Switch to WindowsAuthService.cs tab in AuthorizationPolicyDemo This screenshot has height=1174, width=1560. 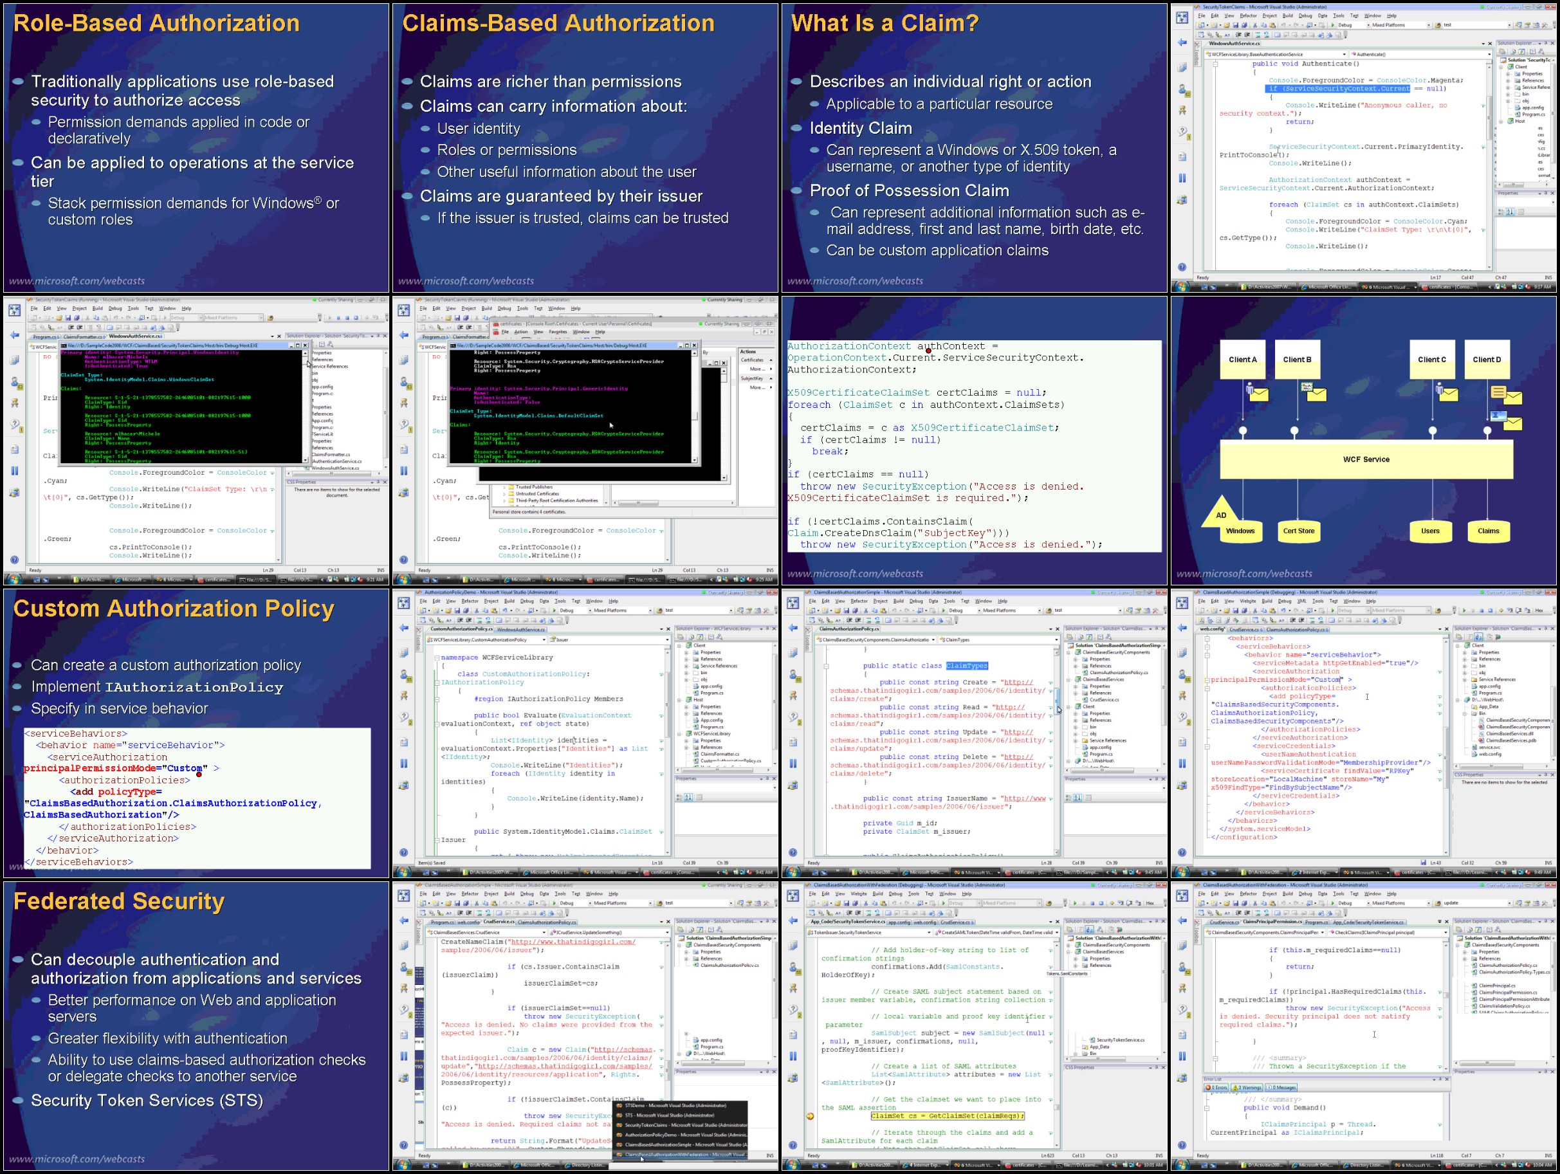[521, 630]
